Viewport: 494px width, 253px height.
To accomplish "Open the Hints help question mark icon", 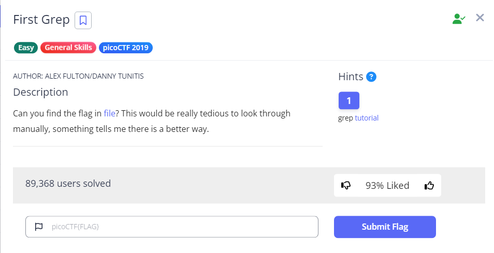I will coord(371,77).
